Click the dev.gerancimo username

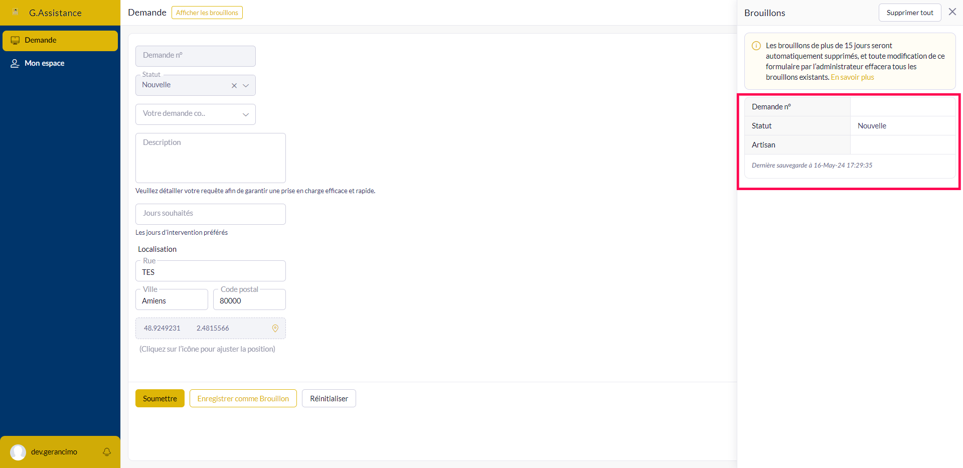pyautogui.click(x=54, y=452)
